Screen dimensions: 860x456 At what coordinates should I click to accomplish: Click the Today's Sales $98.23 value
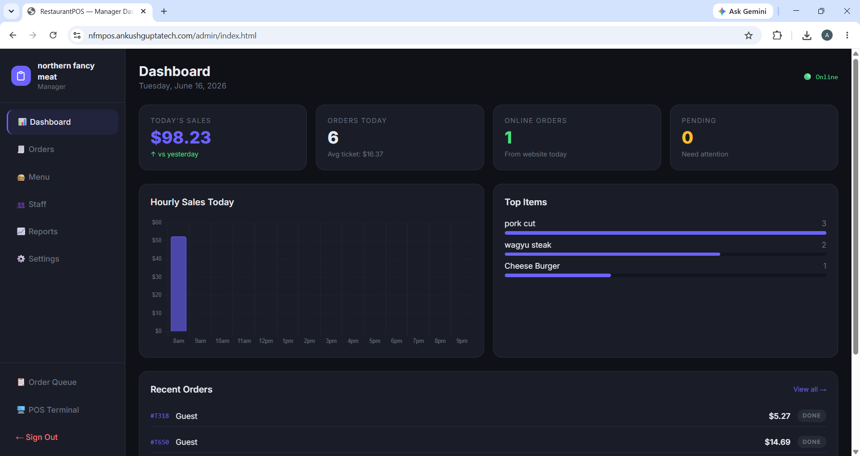point(181,137)
